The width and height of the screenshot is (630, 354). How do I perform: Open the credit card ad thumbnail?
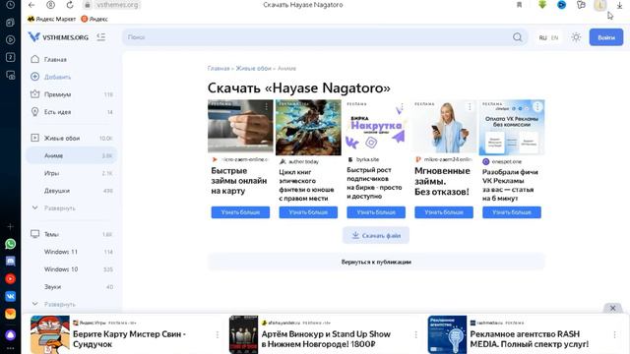240,126
